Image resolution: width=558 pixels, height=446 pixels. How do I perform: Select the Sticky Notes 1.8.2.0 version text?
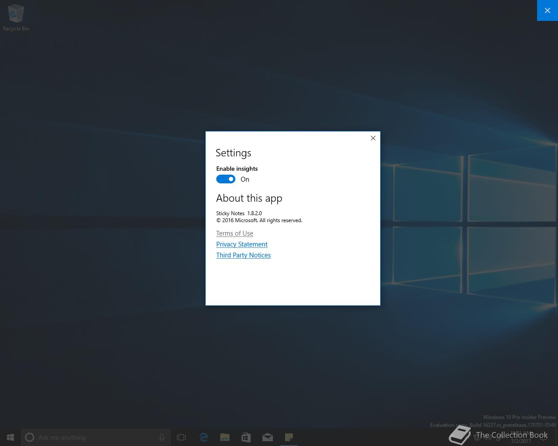(x=239, y=213)
